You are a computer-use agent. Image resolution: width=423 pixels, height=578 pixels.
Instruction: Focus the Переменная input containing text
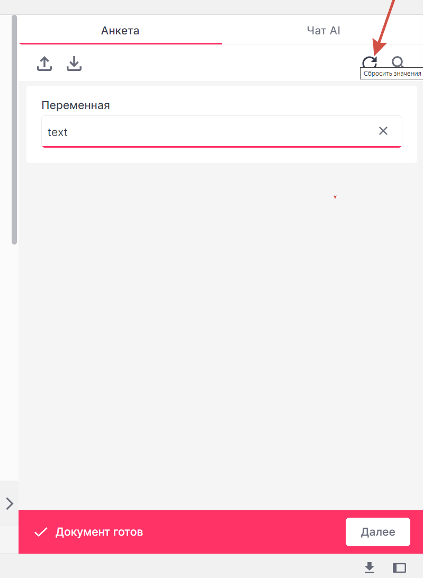[221, 132]
